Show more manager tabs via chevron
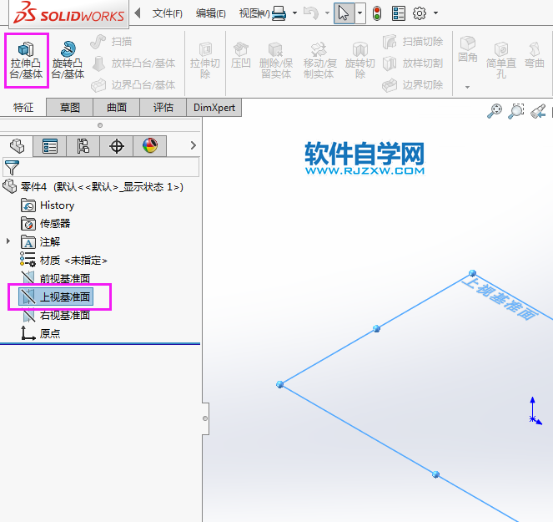Image resolution: width=553 pixels, height=522 pixels. tap(193, 145)
